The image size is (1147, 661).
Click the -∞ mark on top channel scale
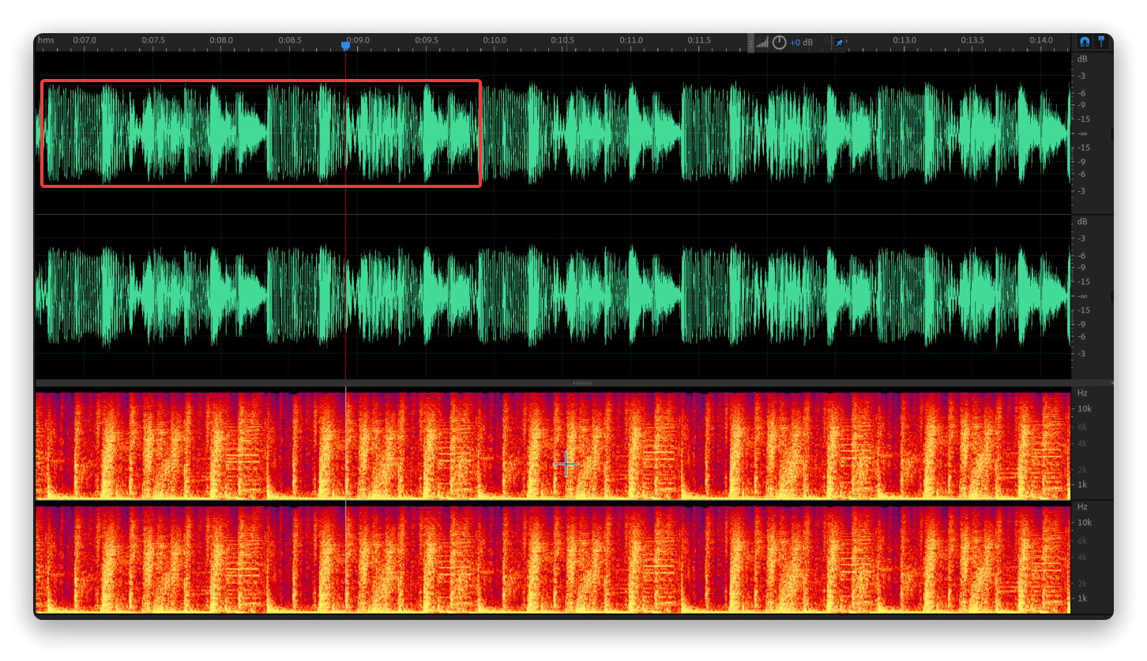(1083, 133)
